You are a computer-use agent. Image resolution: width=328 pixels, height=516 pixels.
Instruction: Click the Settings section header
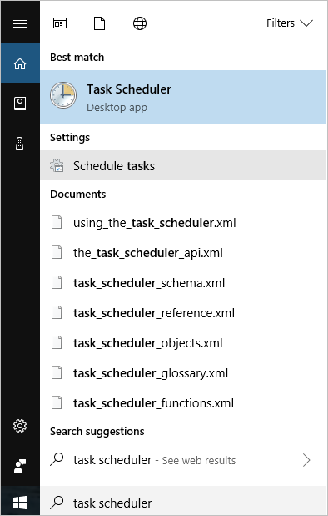pyautogui.click(x=70, y=137)
